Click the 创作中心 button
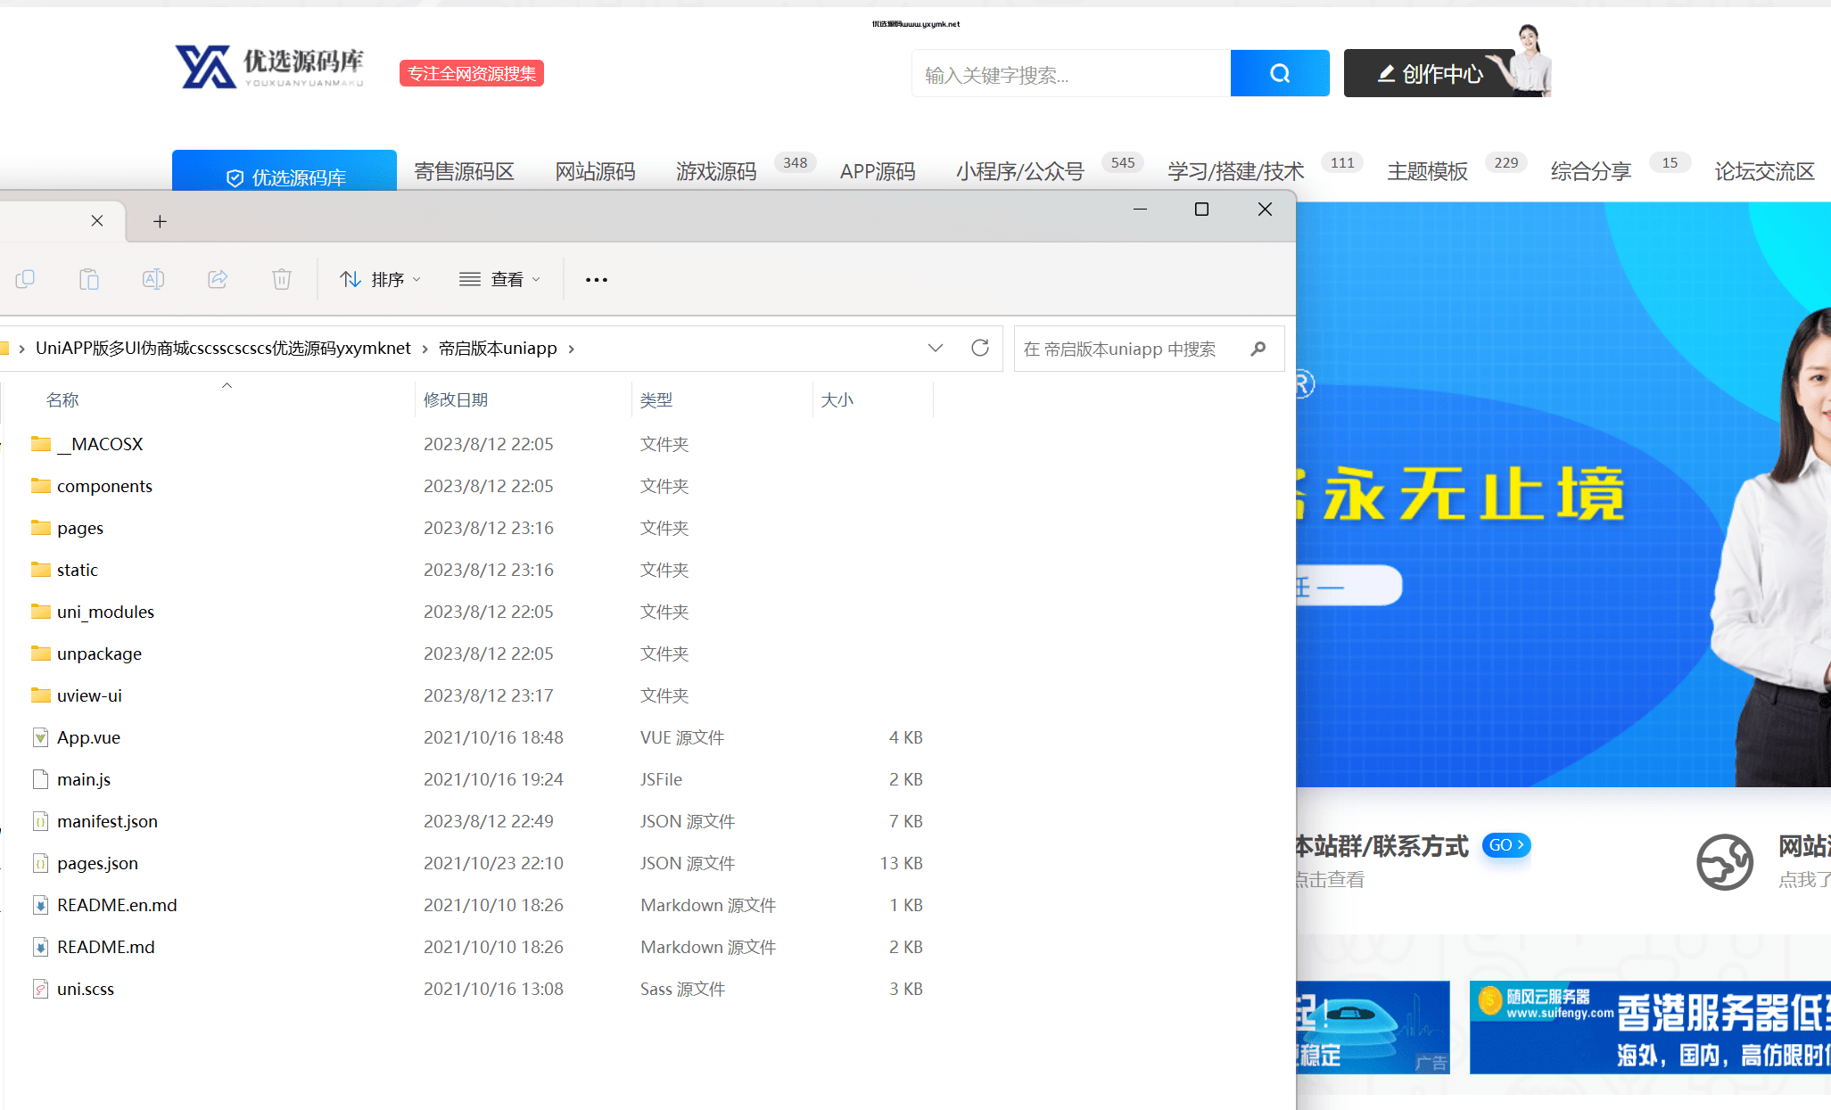Screen dimensions: 1831x1110 [x=1431, y=73]
